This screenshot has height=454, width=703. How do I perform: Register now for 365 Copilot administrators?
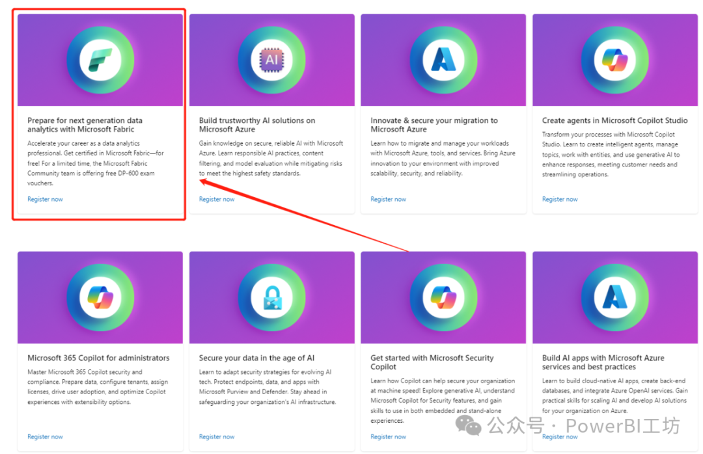(x=46, y=437)
